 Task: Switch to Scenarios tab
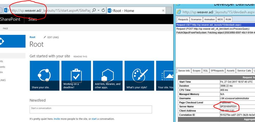click(196, 19)
